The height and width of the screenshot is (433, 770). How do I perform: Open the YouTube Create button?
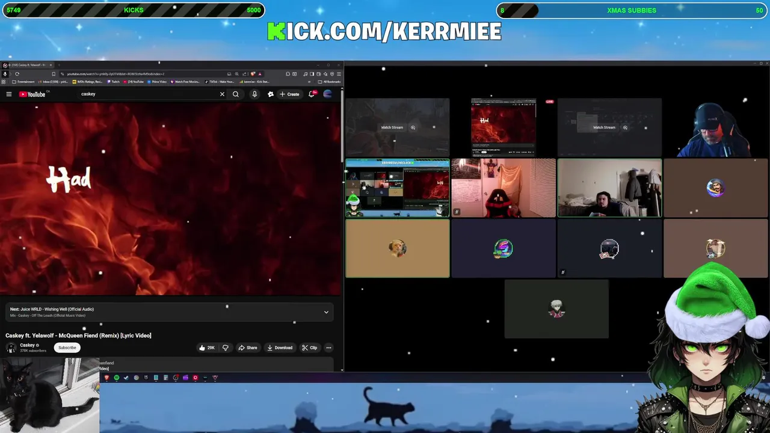coord(289,94)
